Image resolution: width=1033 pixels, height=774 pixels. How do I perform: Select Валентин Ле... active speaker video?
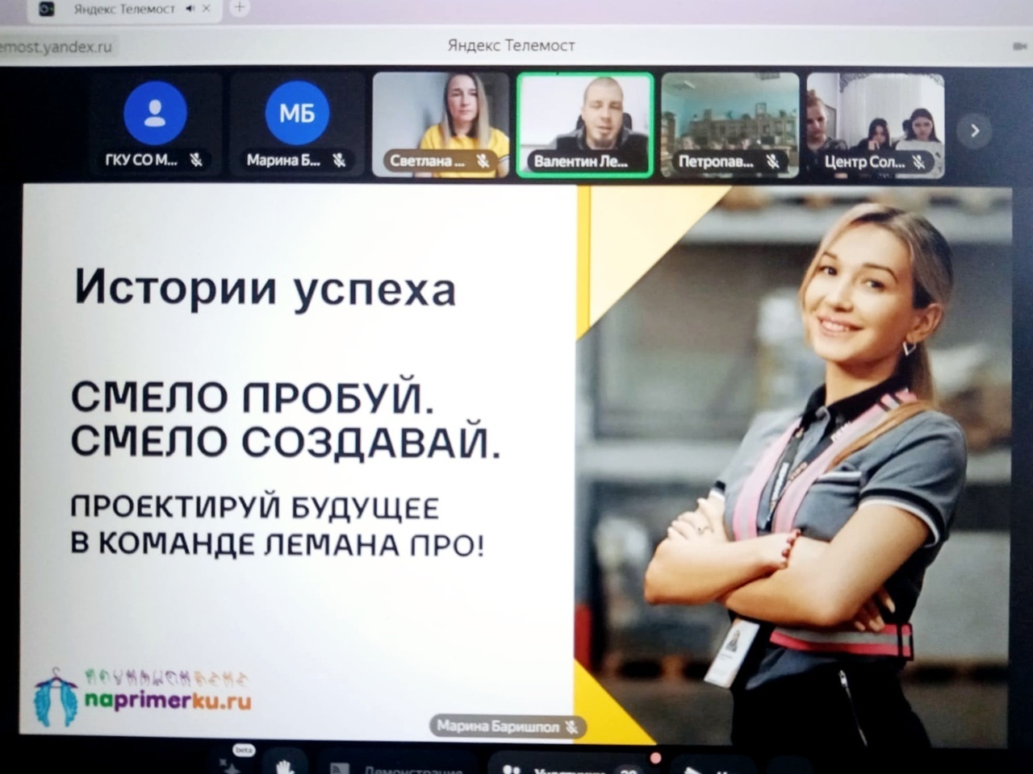pos(585,125)
